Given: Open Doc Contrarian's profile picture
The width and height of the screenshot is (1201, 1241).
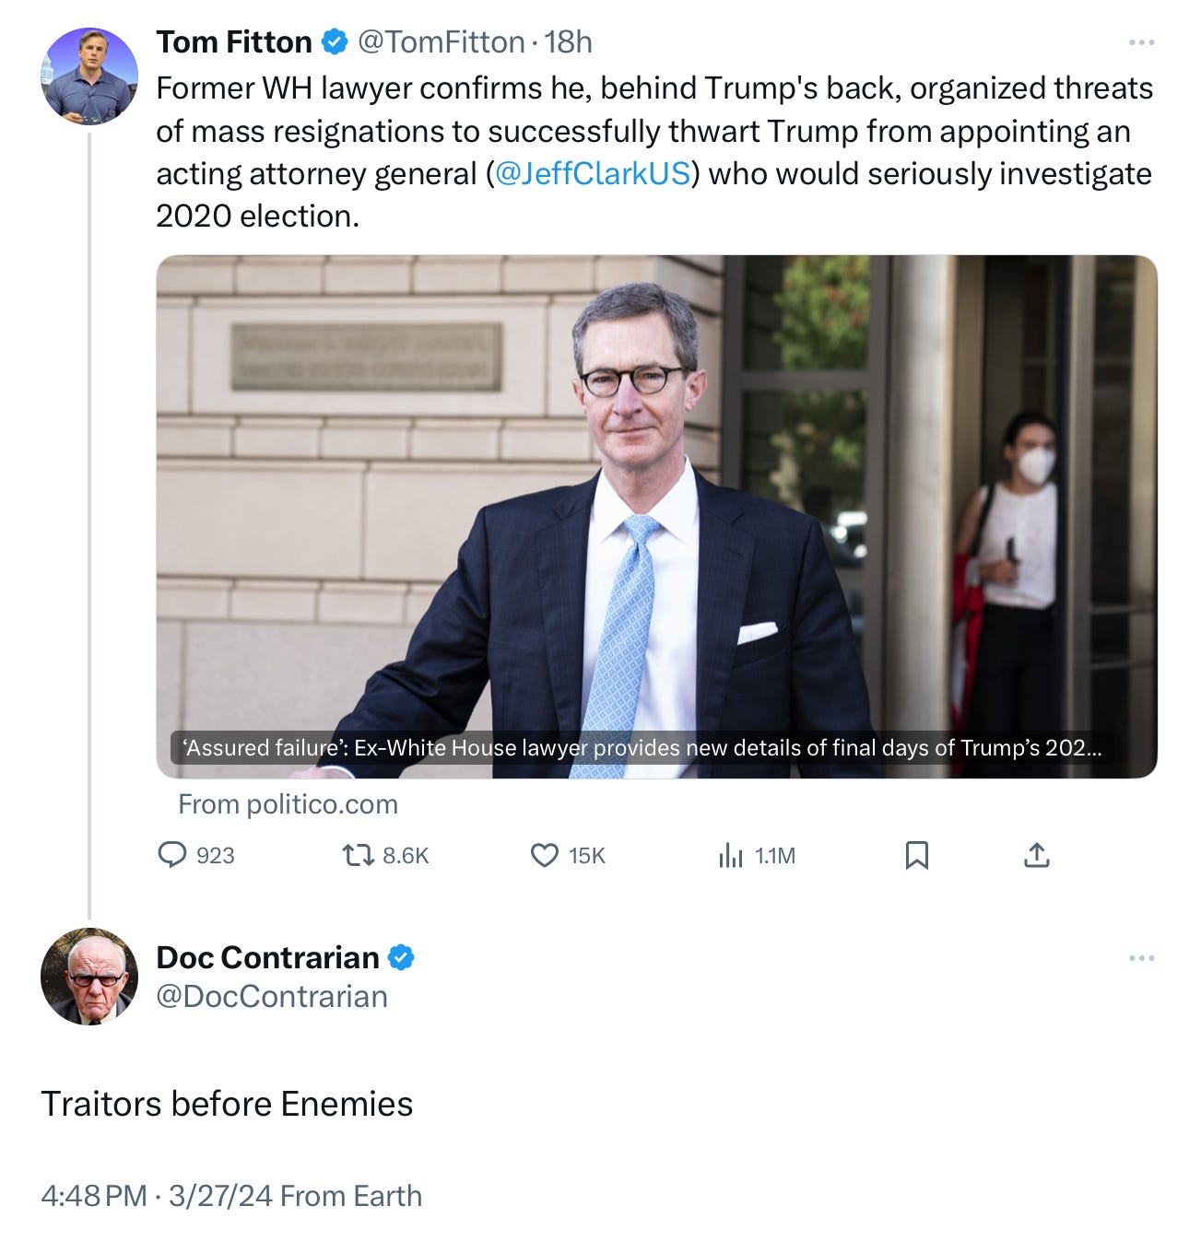Looking at the screenshot, I should click(89, 976).
